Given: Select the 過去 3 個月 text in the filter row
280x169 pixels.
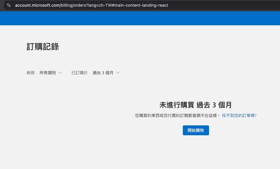Looking at the screenshot, I should tap(103, 73).
